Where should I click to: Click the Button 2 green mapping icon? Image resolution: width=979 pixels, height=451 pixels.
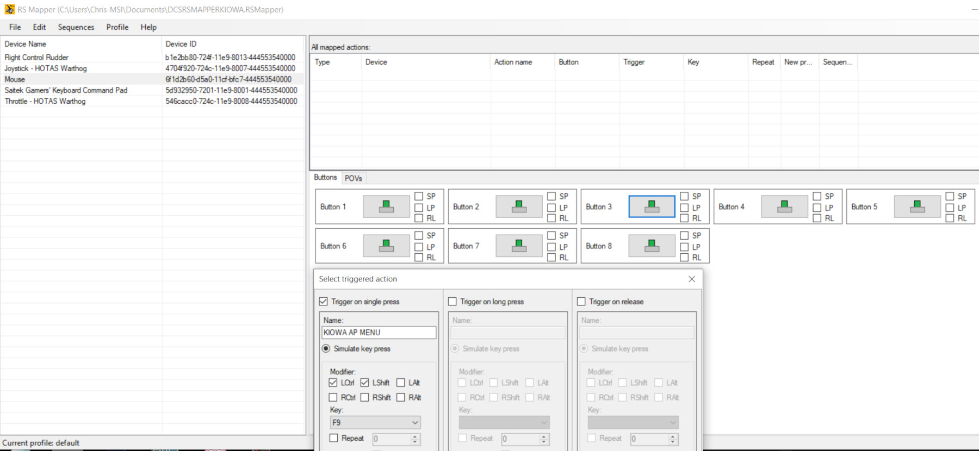click(x=519, y=206)
